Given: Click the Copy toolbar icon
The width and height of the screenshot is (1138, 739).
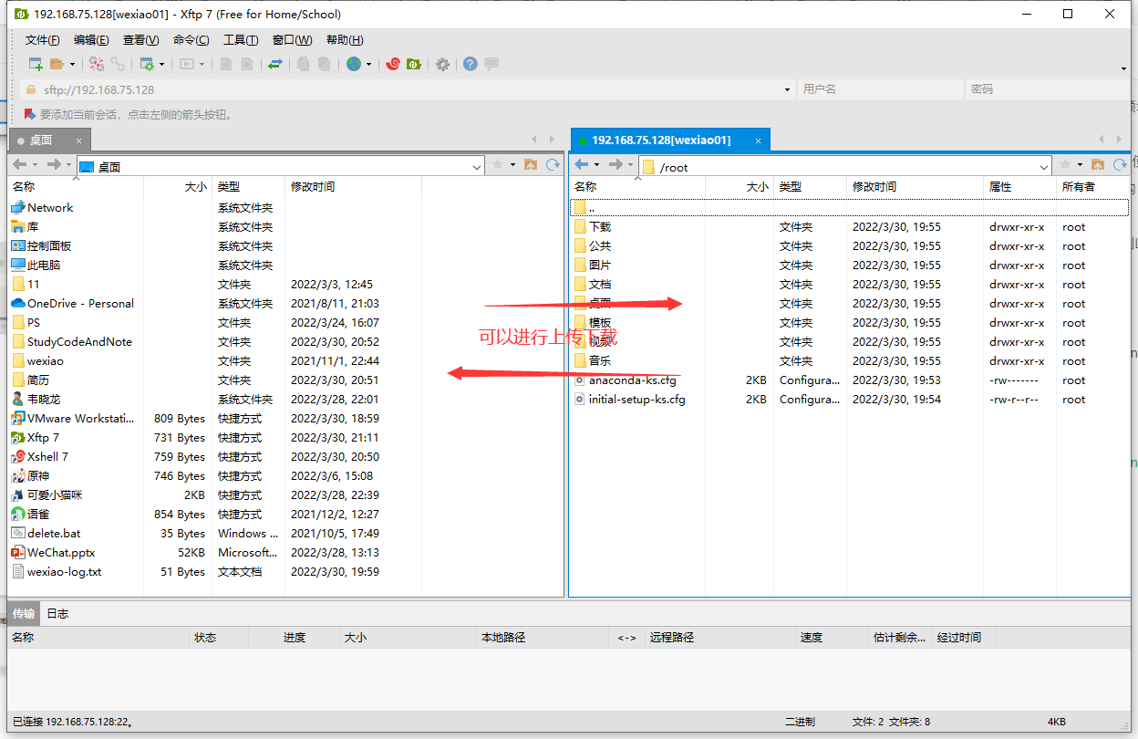Looking at the screenshot, I should click(x=304, y=64).
